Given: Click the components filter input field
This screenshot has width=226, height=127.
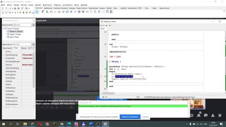Looking at the screenshot, I should 22,25.
